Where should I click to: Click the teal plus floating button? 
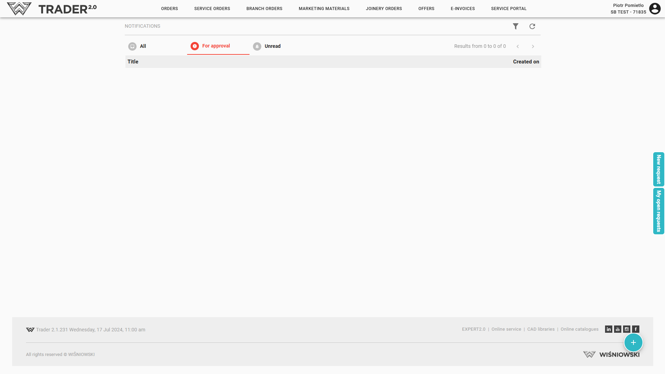(633, 342)
